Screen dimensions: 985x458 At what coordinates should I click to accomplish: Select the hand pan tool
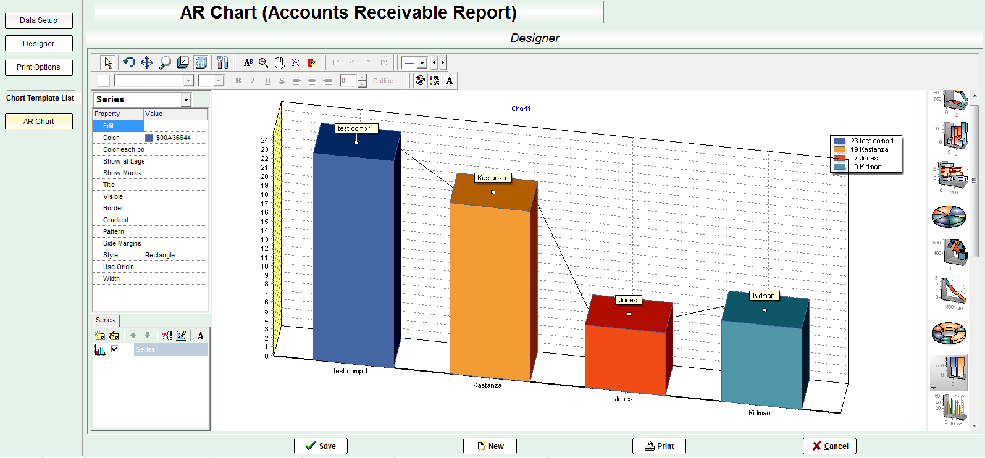(x=280, y=62)
